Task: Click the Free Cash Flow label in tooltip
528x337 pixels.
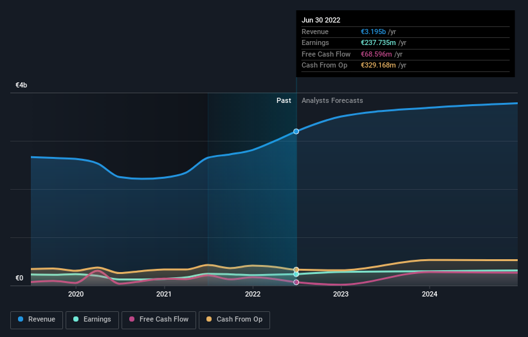Action: (326, 54)
